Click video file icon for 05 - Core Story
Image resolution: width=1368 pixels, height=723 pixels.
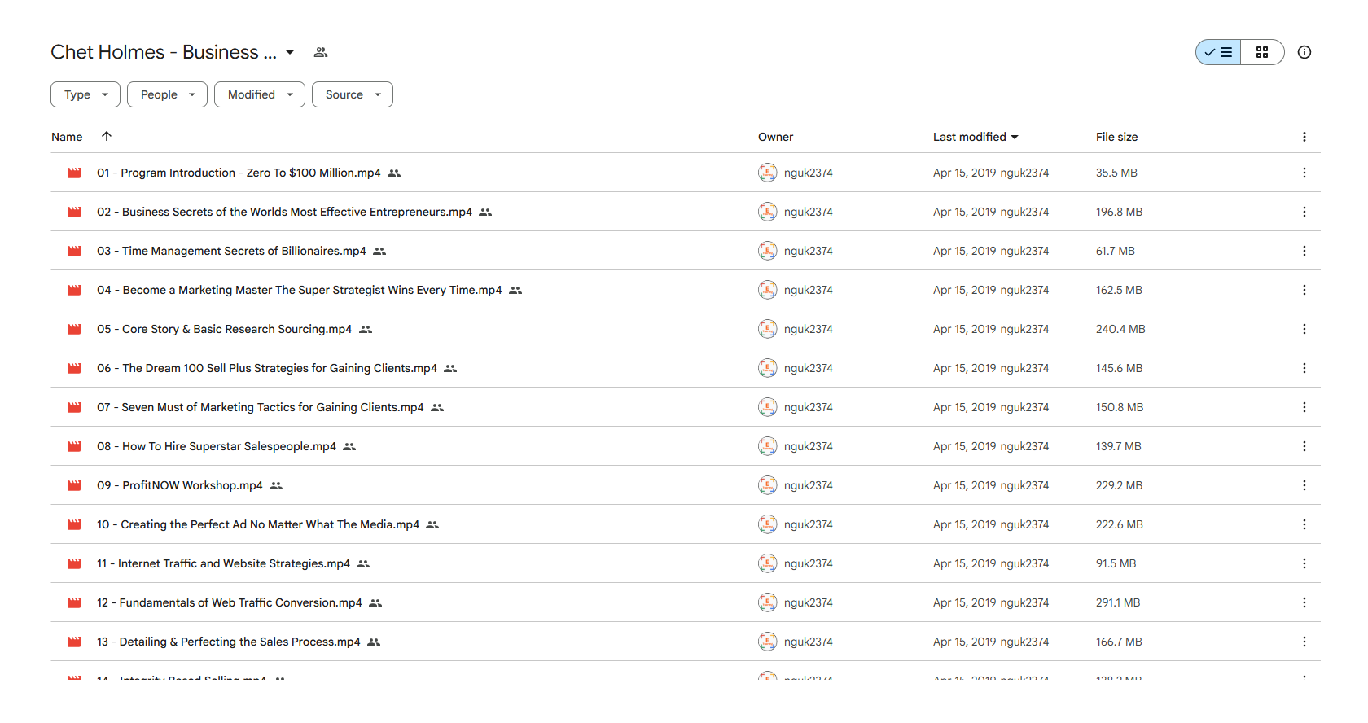pos(74,329)
